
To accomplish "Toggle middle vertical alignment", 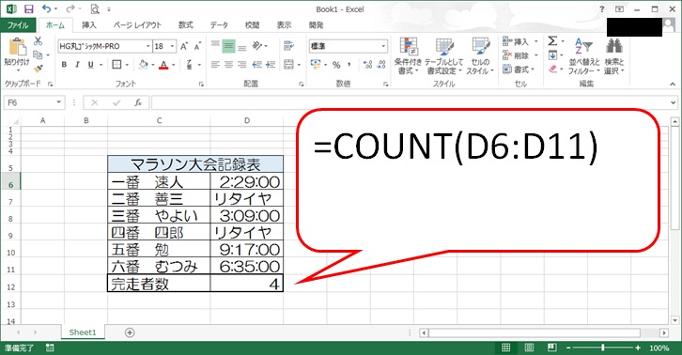I will point(228,46).
